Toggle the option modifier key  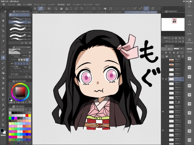189,32
